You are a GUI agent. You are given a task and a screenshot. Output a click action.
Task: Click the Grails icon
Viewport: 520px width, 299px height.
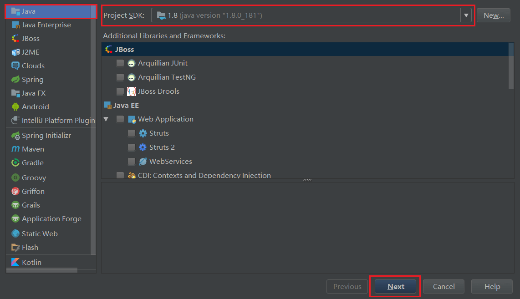click(15, 205)
